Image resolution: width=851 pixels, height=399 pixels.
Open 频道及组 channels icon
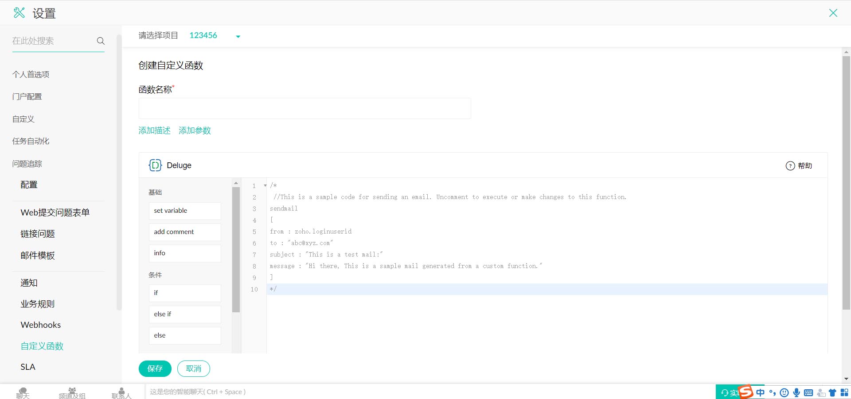[72, 392]
